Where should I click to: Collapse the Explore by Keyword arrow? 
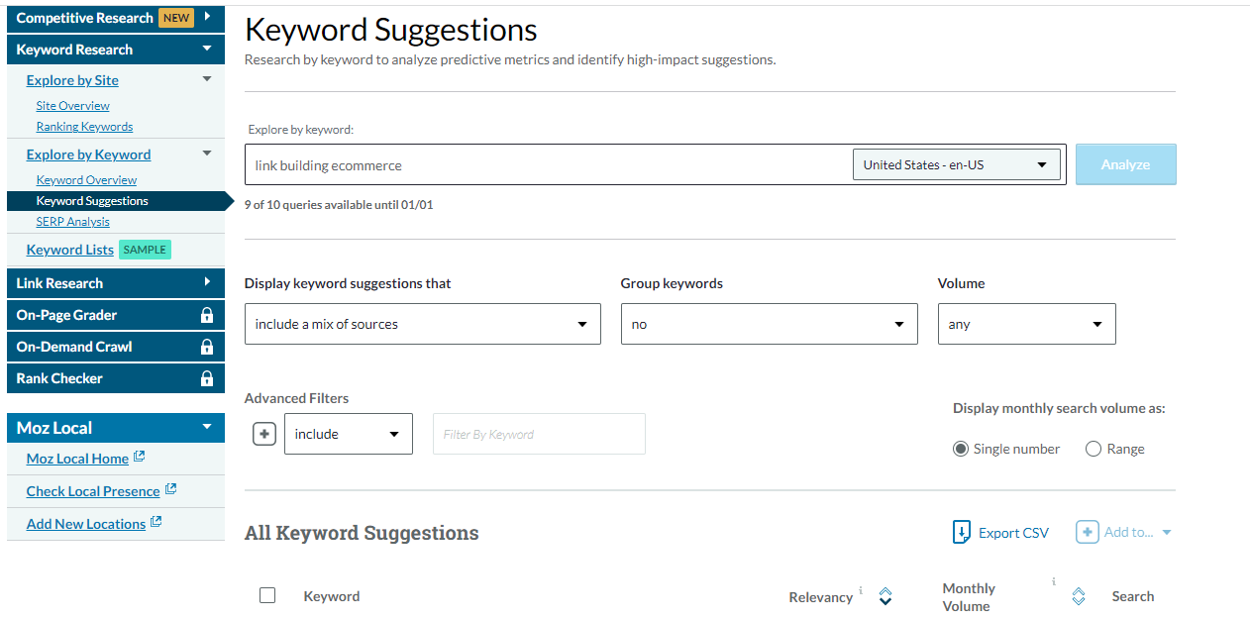[207, 154]
